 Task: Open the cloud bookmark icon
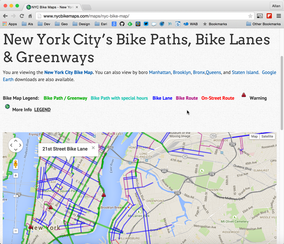click(154, 24)
